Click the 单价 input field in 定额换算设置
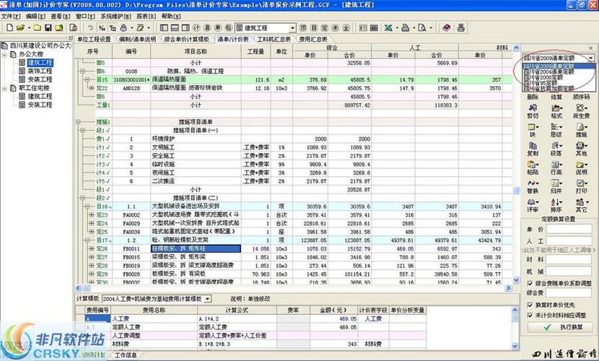The image size is (599, 361). [569, 230]
